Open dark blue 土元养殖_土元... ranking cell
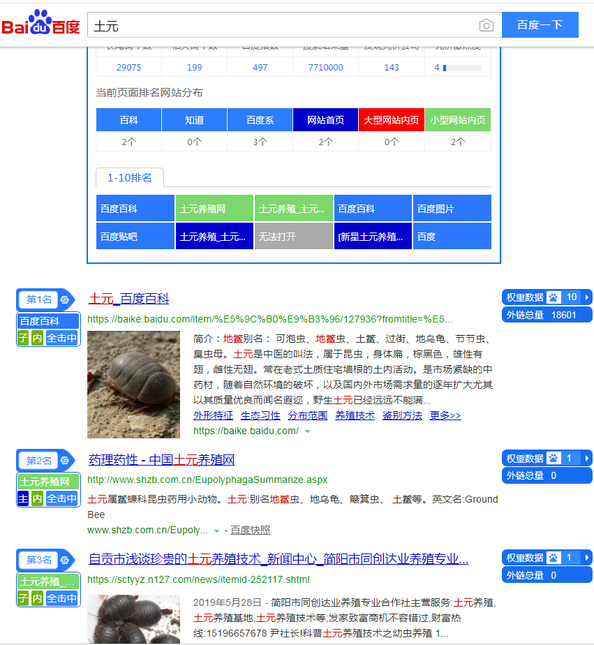This screenshot has height=645, width=594. tap(214, 236)
